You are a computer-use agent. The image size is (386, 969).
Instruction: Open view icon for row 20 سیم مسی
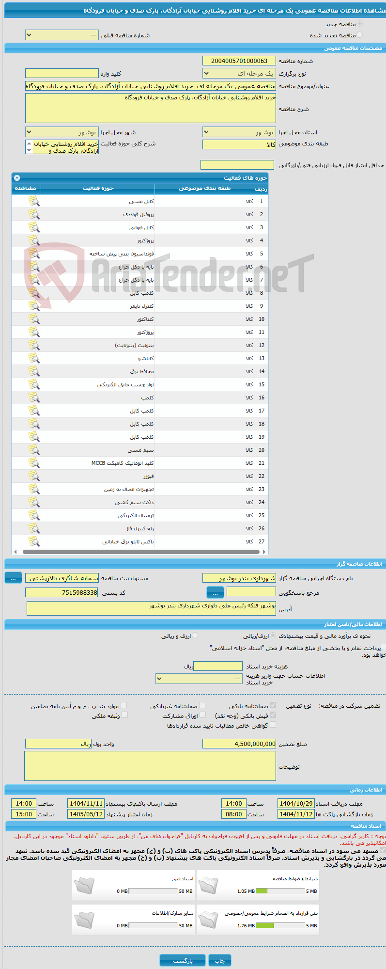pos(34,450)
